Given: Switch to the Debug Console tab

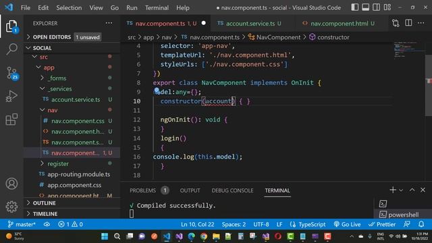Looking at the screenshot, I should (x=232, y=190).
